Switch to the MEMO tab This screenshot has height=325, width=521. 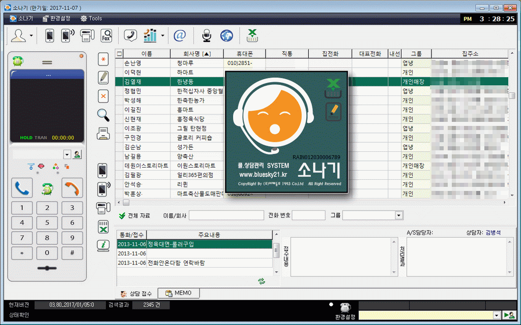pos(179,293)
